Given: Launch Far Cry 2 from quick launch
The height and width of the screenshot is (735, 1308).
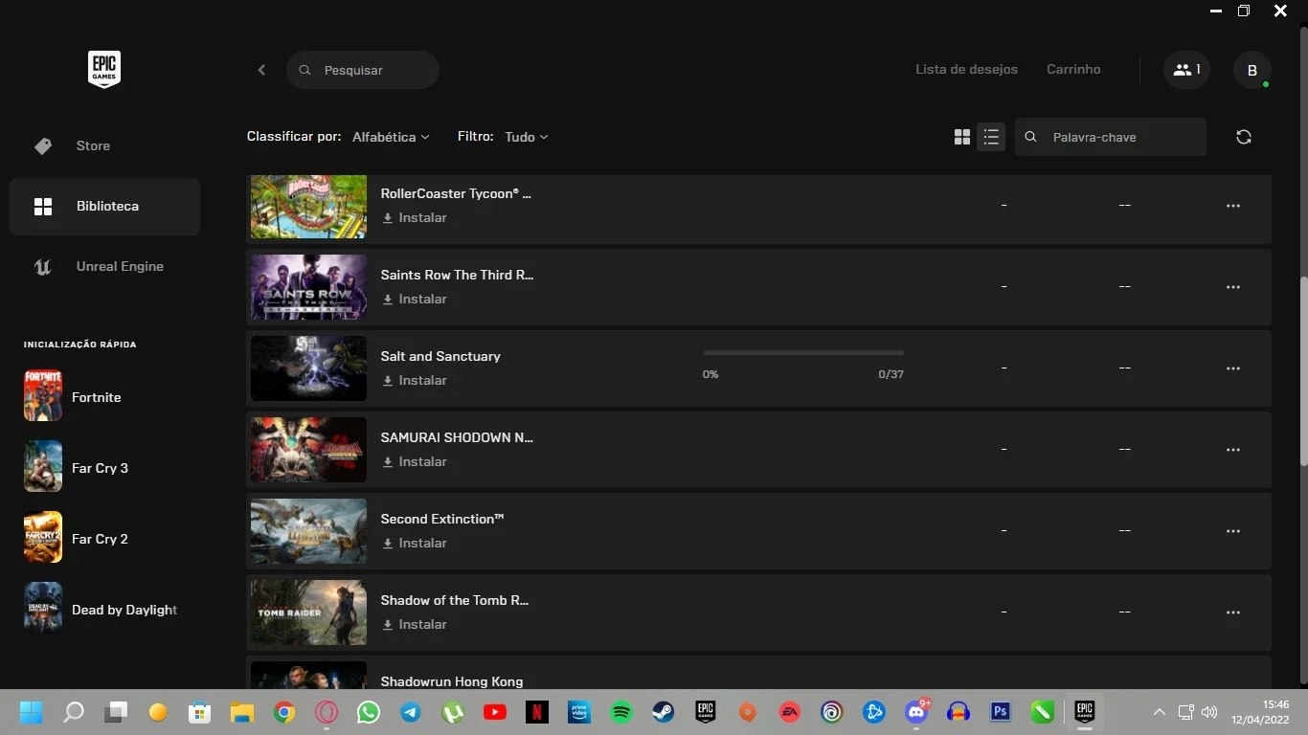Looking at the screenshot, I should pos(77,538).
